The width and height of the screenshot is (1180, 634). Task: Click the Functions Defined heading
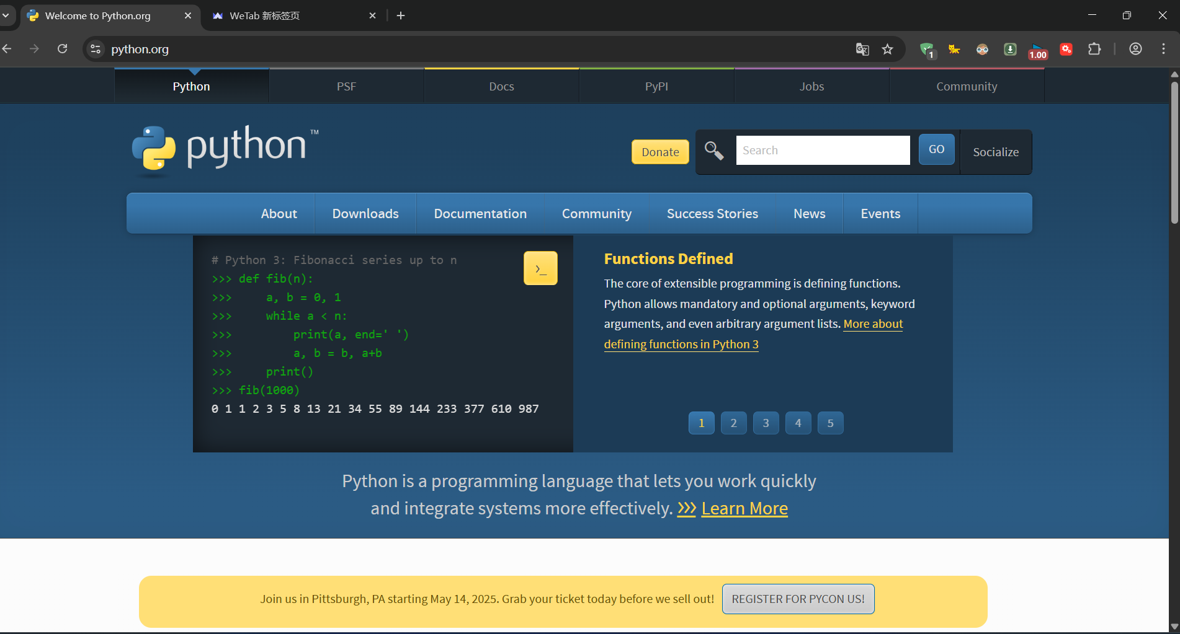click(x=668, y=258)
